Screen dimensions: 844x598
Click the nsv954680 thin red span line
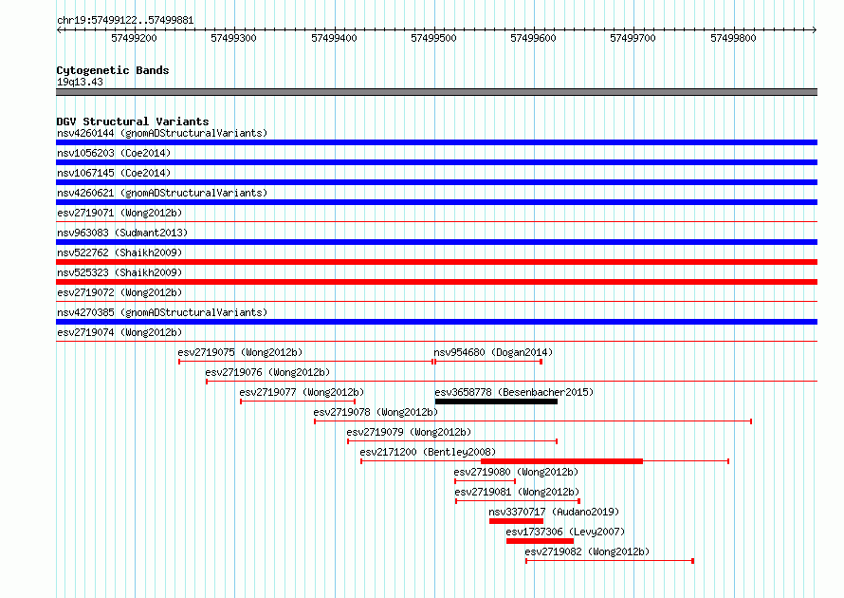(x=488, y=362)
